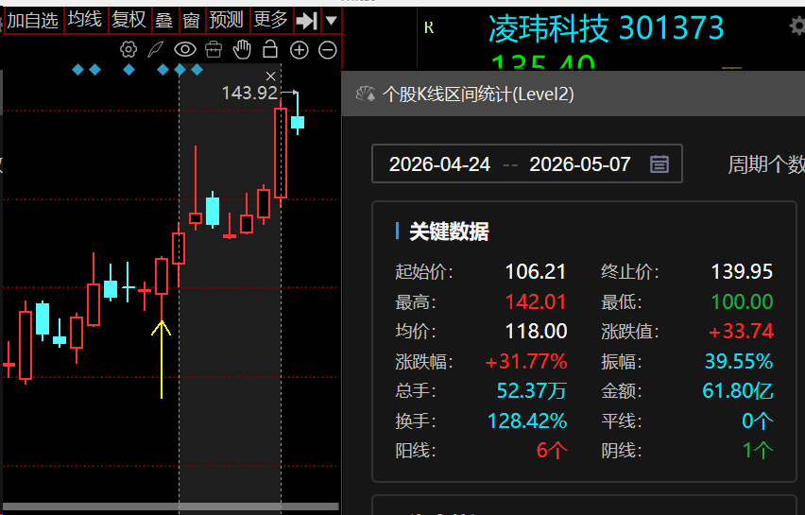
Task: Click the 总手 value 52.37万
Action: (x=531, y=391)
